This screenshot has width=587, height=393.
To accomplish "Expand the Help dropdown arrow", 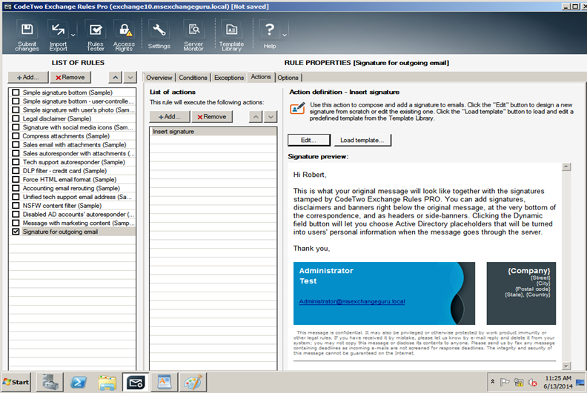I will 285,35.
